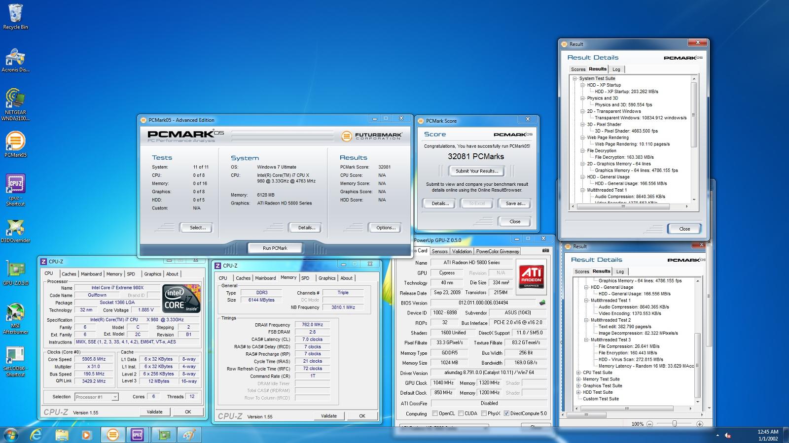The width and height of the screenshot is (789, 443).
Task: Open NETGEAR WNDA3100 desktop icon
Action: pos(15,104)
